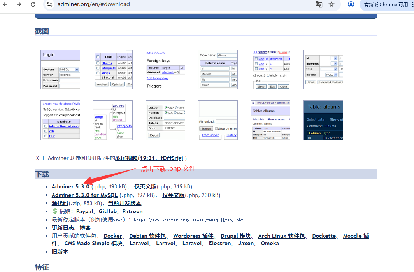Click inside the browser address bar
414x272 pixels.
click(156, 5)
